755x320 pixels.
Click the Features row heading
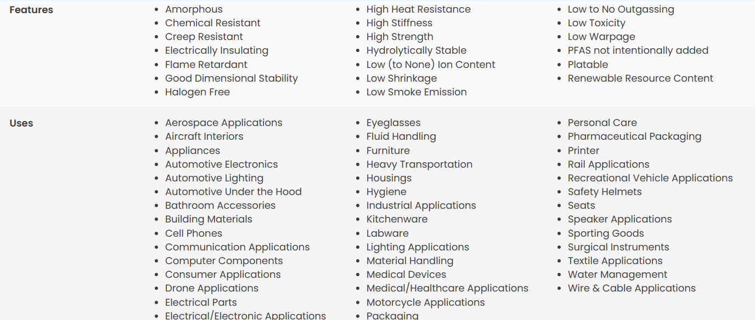tap(31, 10)
